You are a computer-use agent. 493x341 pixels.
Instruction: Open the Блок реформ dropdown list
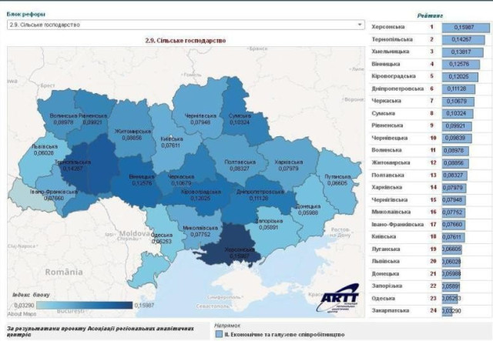pos(183,25)
